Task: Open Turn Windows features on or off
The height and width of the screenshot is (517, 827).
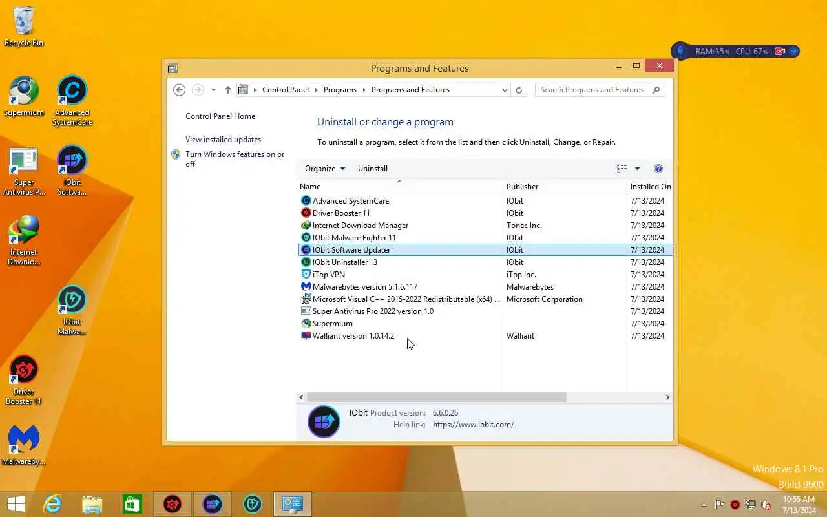Action: click(x=235, y=159)
